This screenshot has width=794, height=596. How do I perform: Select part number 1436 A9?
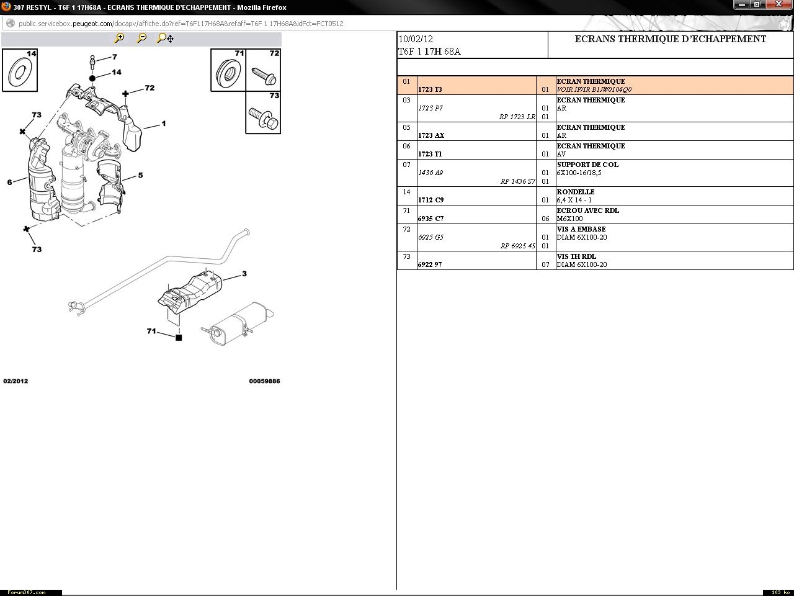pos(430,173)
